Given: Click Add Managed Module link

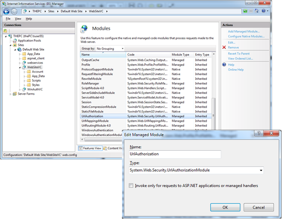Looking at the screenshot, I should pyautogui.click(x=244, y=31).
